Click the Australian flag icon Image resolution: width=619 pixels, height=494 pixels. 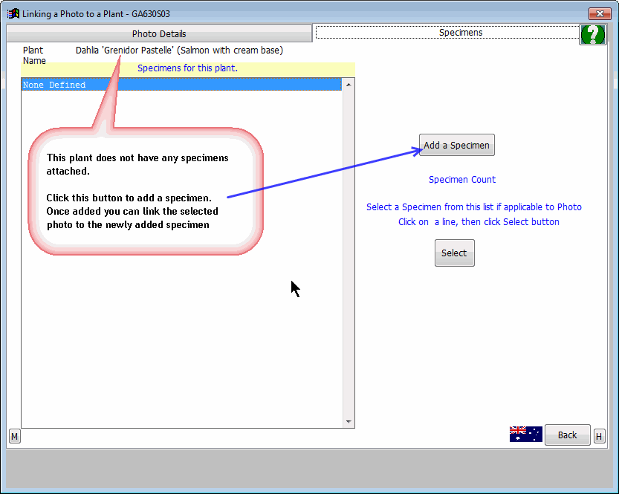(x=526, y=434)
